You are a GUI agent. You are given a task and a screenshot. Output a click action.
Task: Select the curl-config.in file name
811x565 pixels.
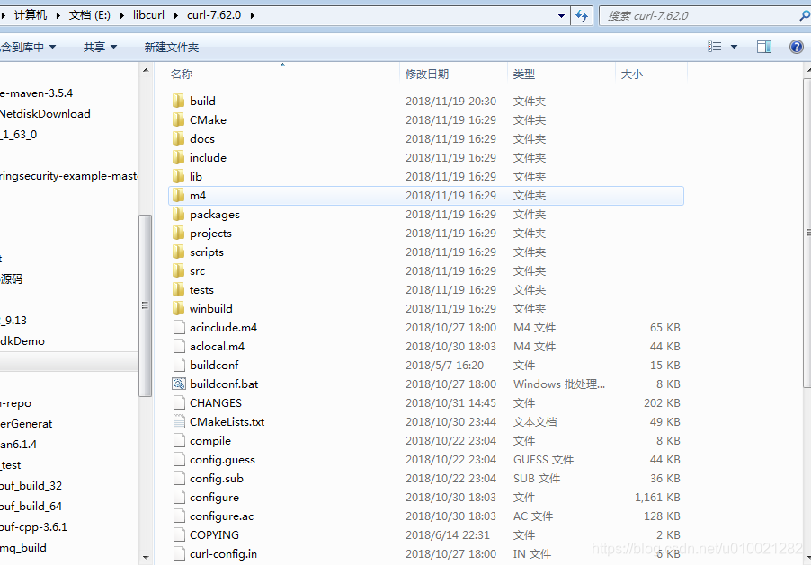[223, 554]
